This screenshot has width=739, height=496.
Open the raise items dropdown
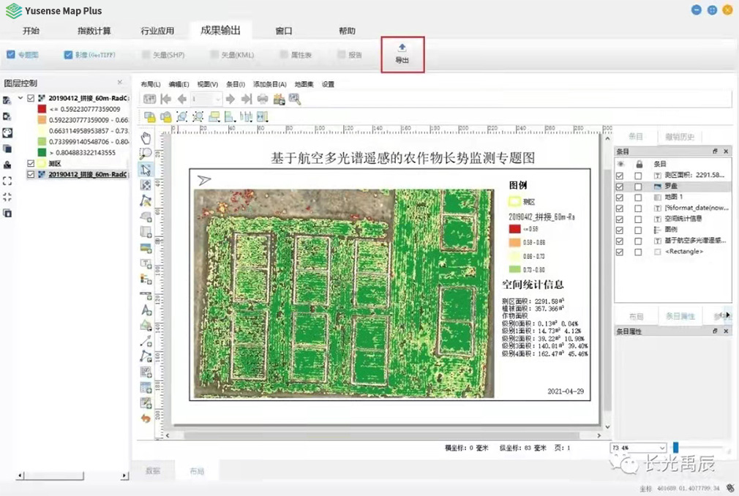(x=214, y=116)
